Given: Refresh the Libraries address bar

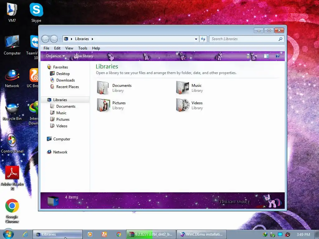Looking at the screenshot, I should coord(203,39).
